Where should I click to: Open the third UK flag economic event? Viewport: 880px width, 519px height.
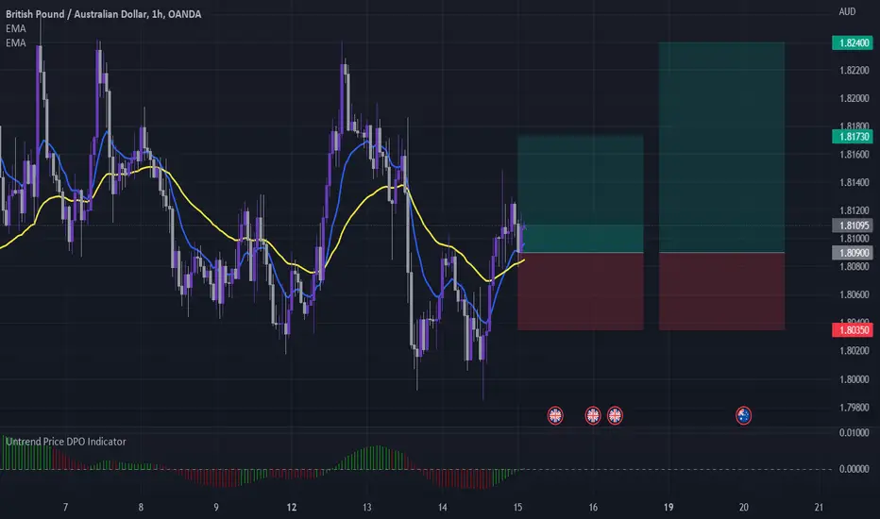coord(615,415)
